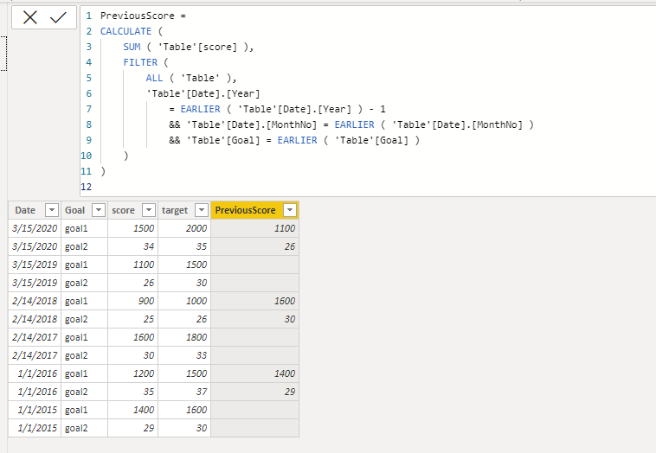Select the 1/1/2015 goal1 date cell
656x453 pixels.
35,410
